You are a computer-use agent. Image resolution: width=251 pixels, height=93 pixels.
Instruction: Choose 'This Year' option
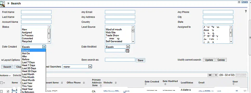(34, 86)
